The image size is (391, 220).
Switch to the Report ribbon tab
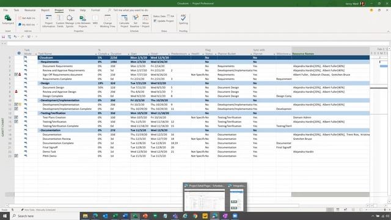pyautogui.click(x=45, y=10)
